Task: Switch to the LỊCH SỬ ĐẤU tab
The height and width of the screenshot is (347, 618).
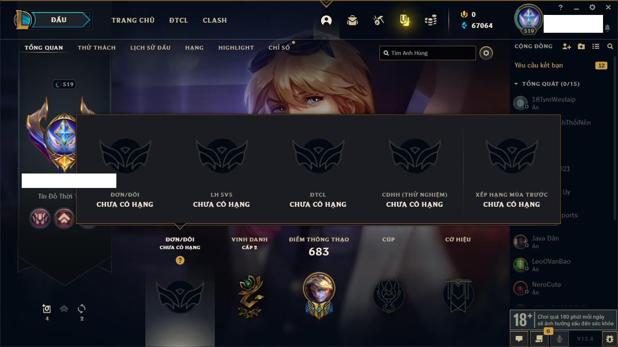Action: pos(150,48)
